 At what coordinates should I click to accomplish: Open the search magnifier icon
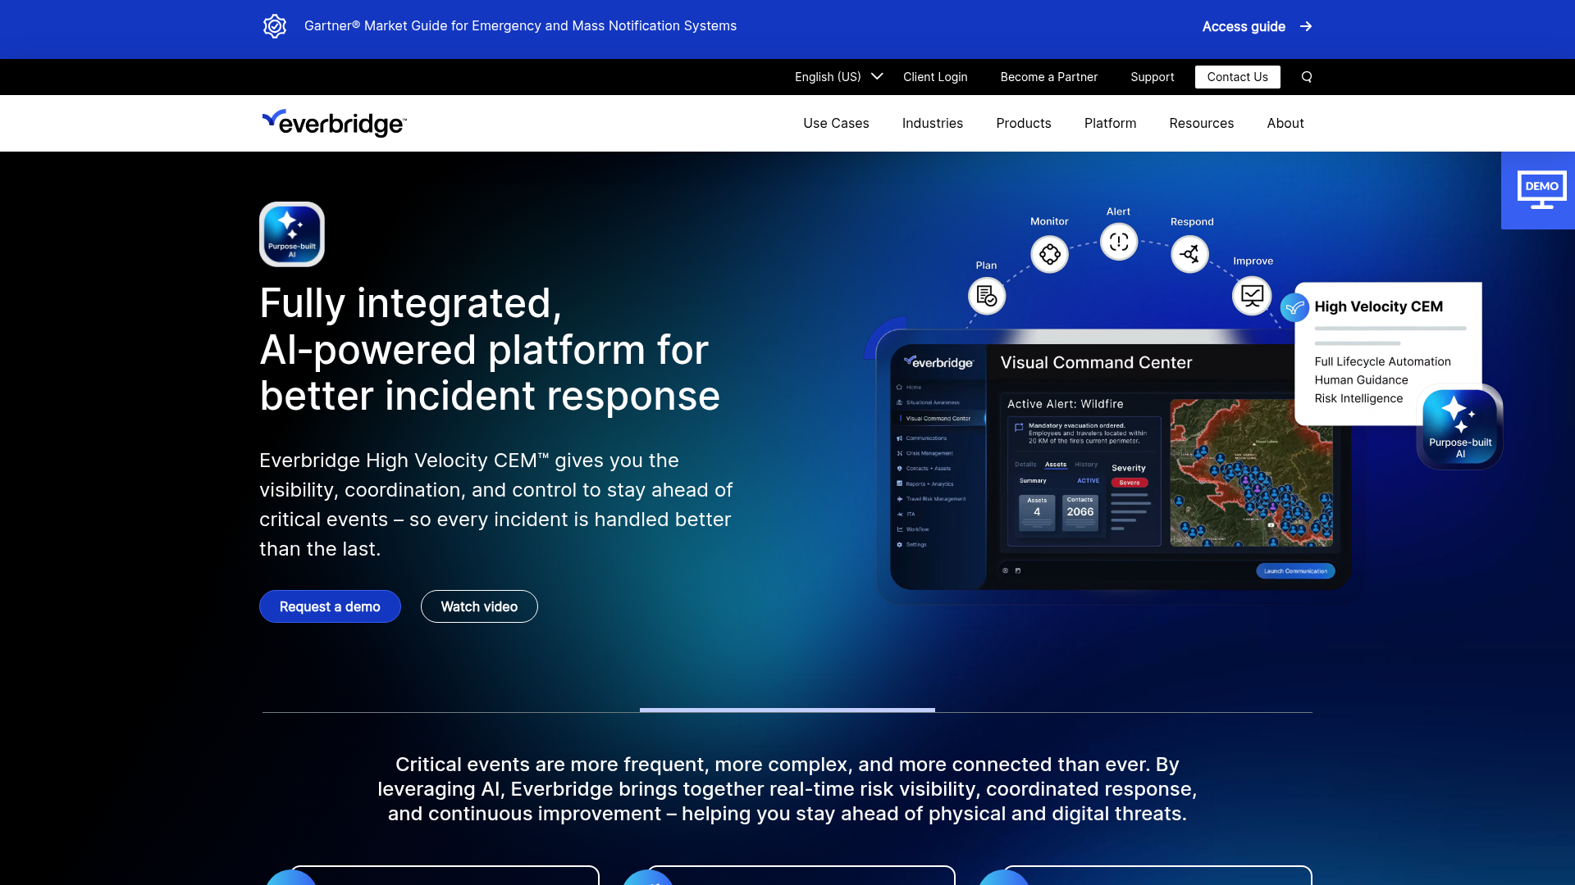(x=1307, y=77)
